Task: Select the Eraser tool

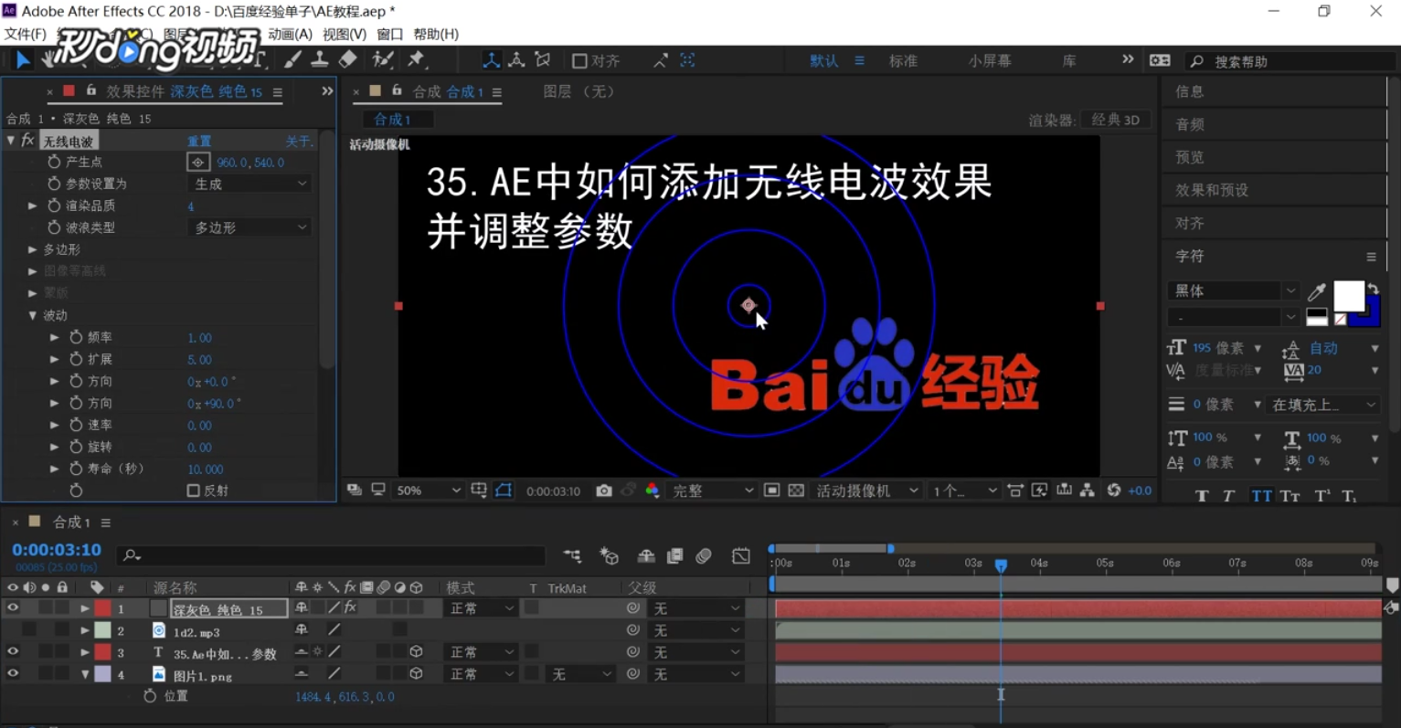Action: [x=348, y=60]
